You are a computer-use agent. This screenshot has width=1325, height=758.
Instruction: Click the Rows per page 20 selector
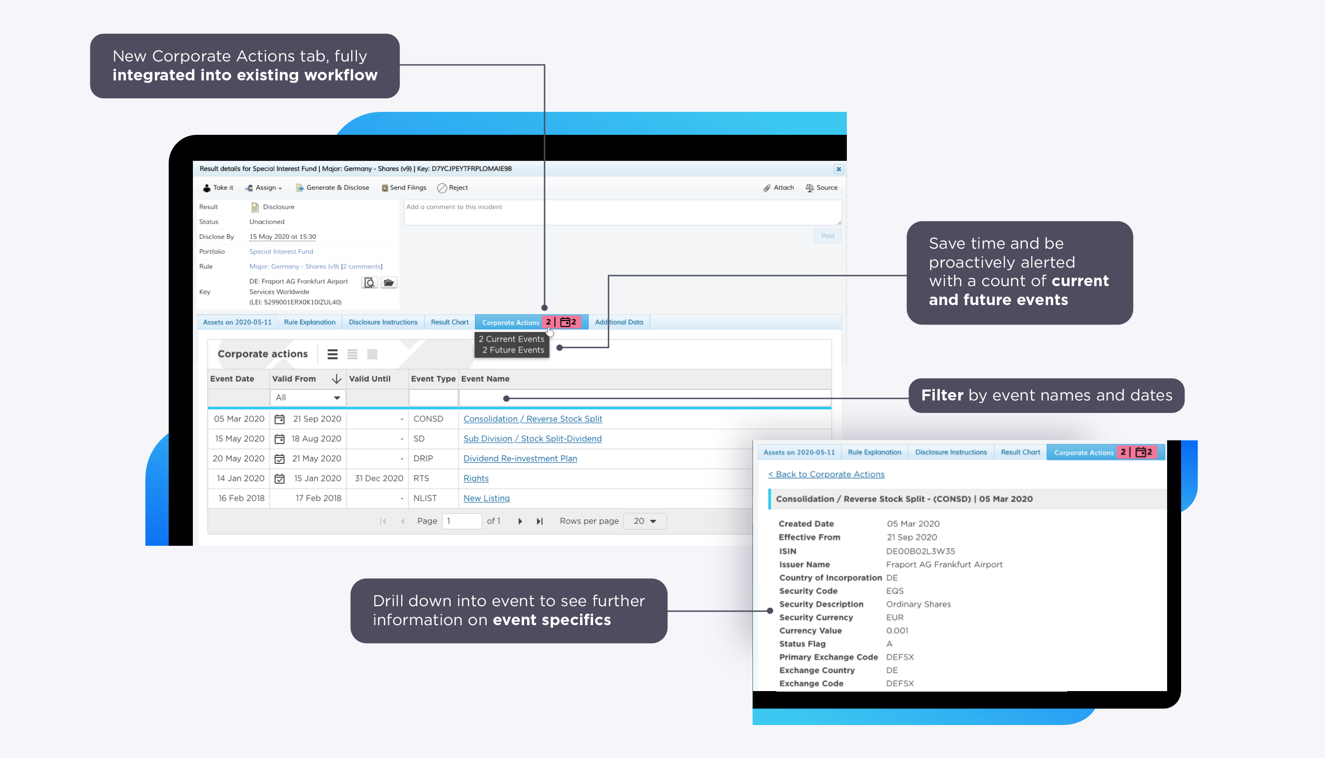[645, 520]
